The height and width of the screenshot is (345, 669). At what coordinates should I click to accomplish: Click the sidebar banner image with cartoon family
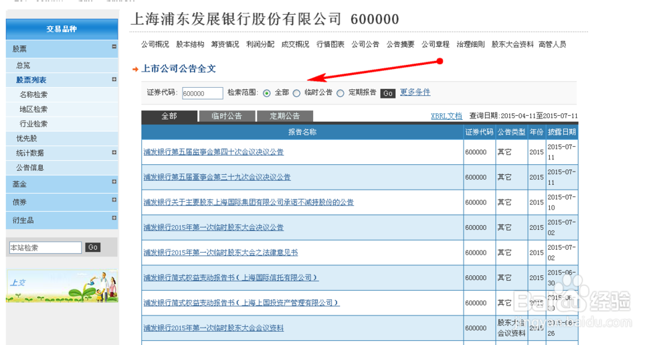coord(62,286)
